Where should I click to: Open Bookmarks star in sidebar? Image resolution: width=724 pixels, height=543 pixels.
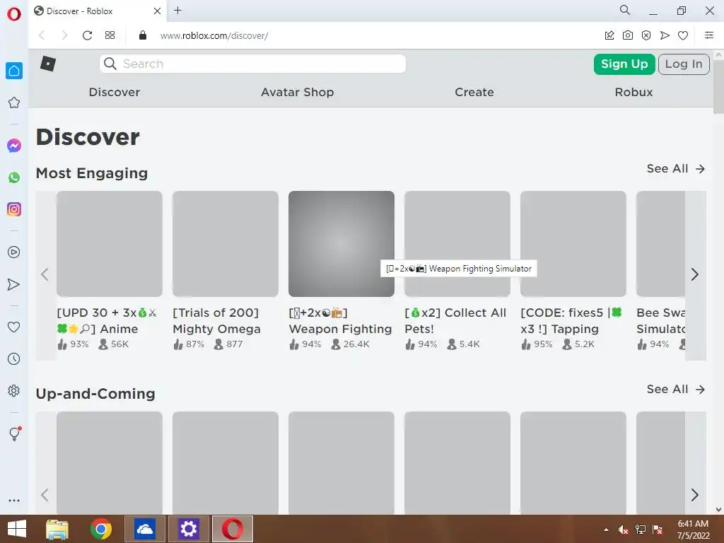[x=14, y=103]
